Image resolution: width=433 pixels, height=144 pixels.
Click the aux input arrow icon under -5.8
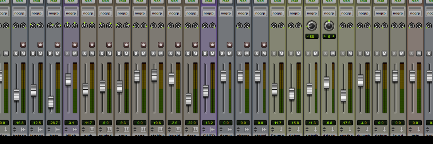[x=333, y=129]
